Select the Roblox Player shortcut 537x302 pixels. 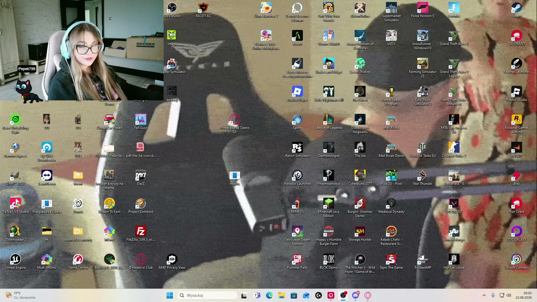click(297, 94)
